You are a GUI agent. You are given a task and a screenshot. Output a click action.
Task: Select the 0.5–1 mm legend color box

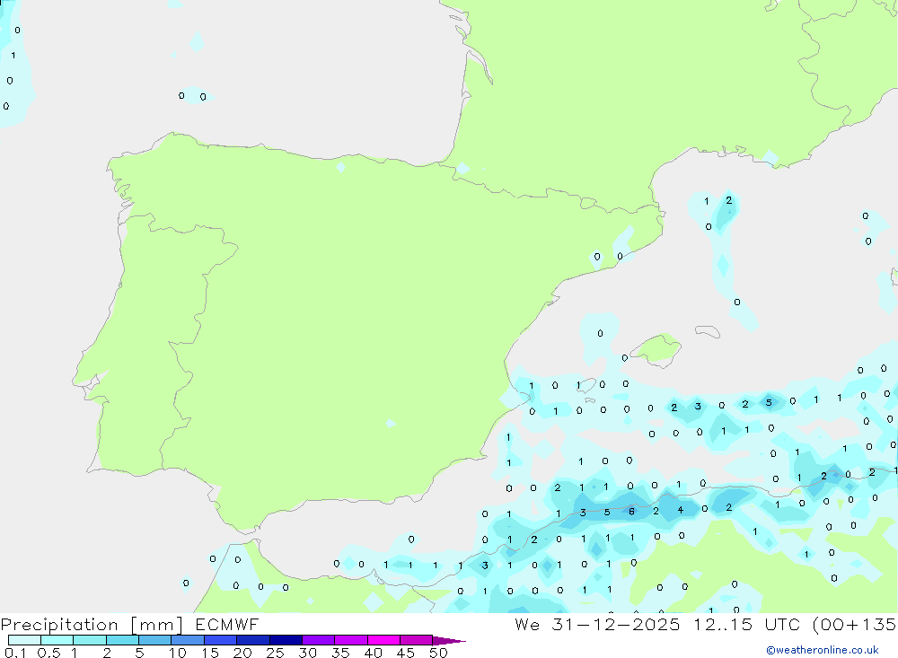point(57,640)
